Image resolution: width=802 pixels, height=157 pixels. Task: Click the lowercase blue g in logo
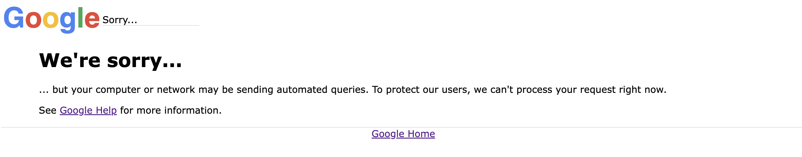68,23
